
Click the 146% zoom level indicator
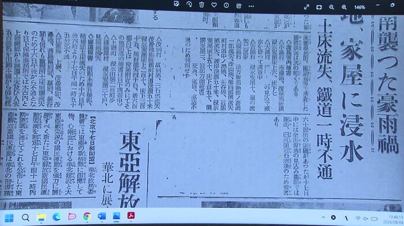coord(360,7)
